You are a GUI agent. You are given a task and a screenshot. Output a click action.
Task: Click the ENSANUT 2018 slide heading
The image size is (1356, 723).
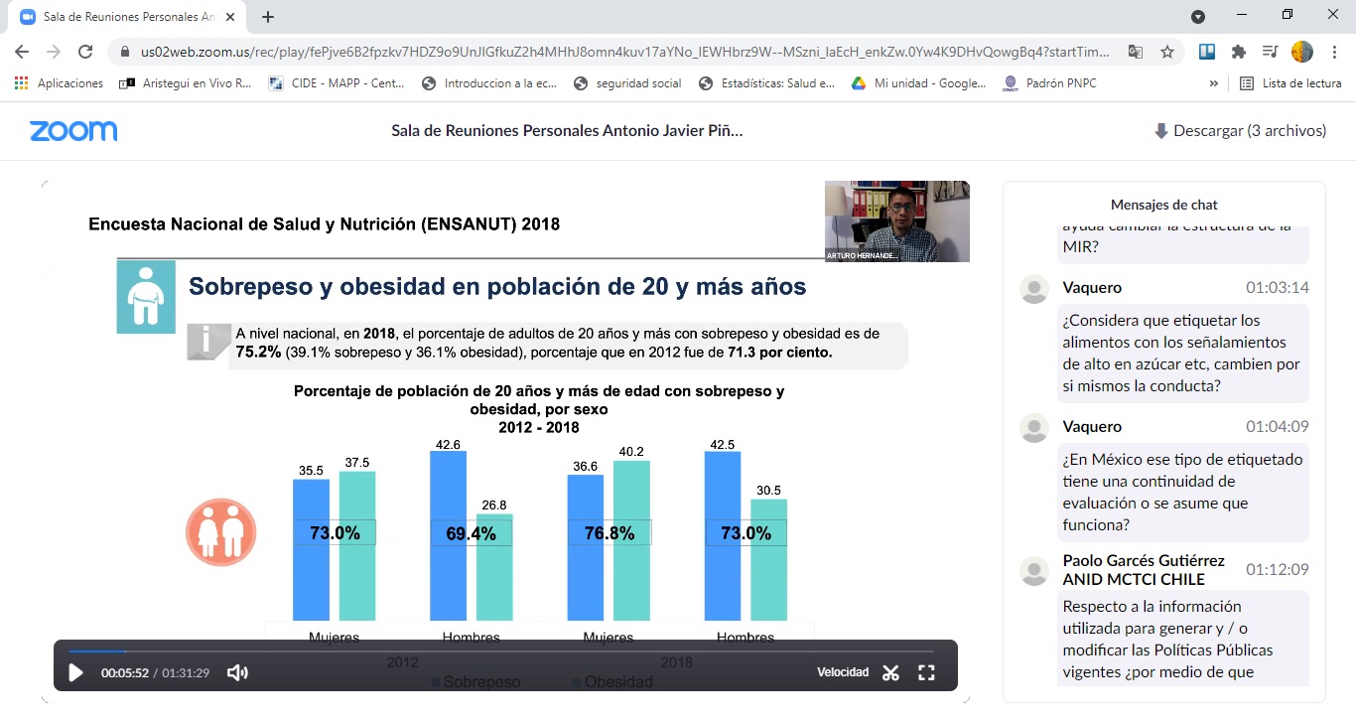coord(325,224)
